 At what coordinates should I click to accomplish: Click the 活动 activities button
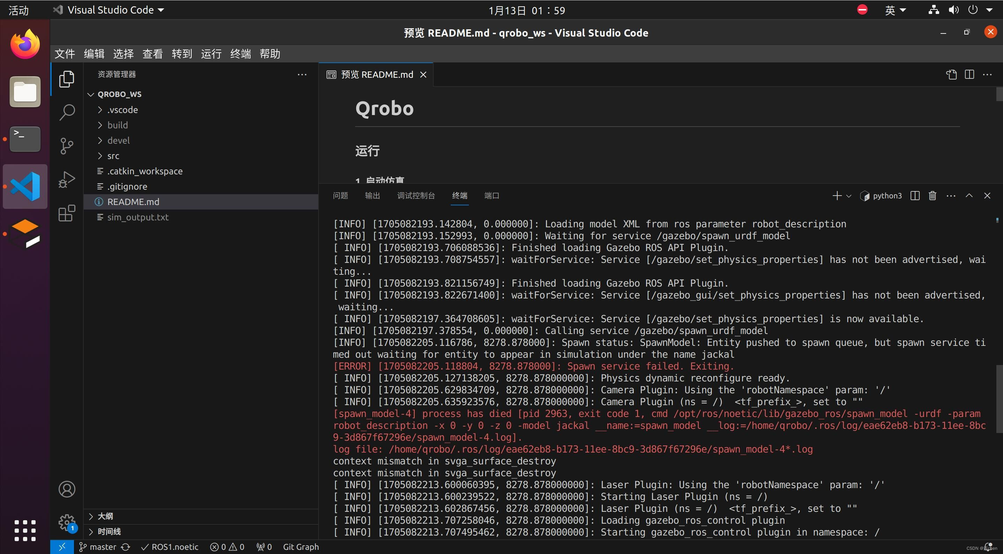point(19,10)
